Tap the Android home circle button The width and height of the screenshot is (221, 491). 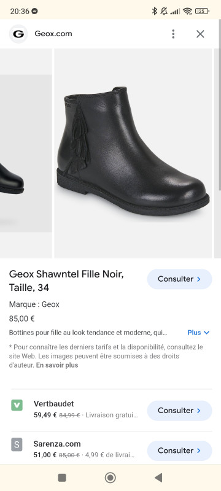(110, 477)
